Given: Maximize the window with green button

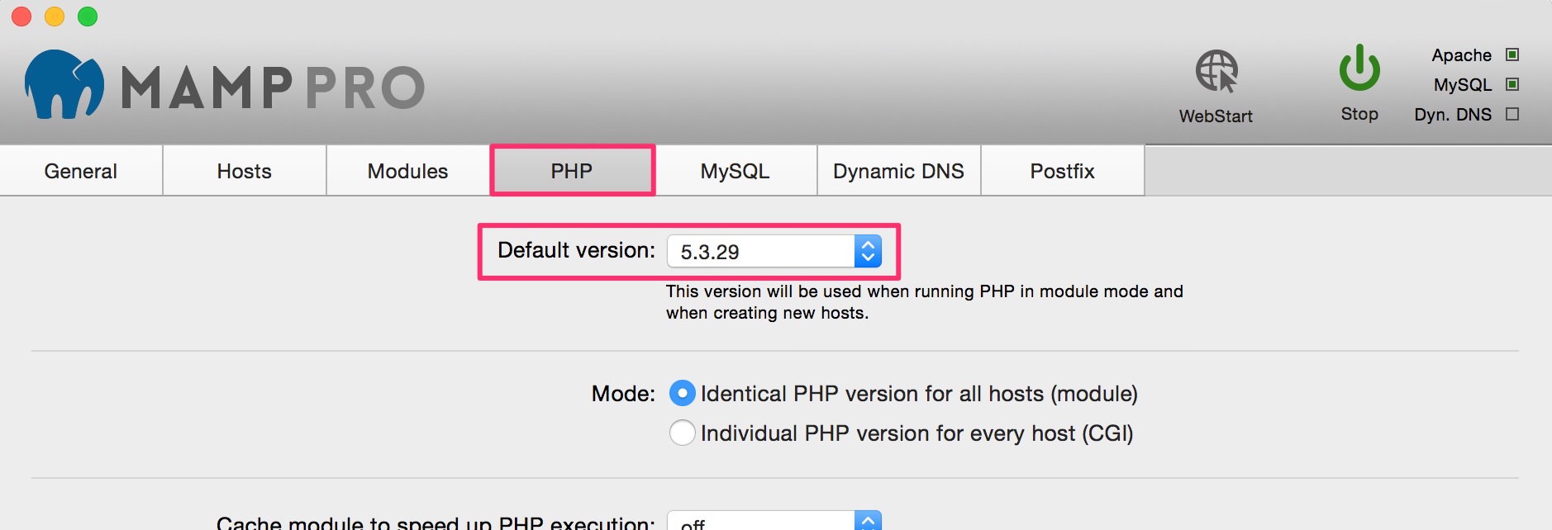Looking at the screenshot, I should [x=88, y=17].
